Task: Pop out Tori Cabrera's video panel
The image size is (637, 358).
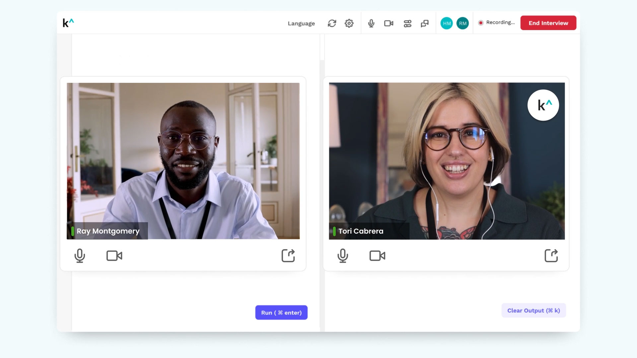Action: point(551,256)
